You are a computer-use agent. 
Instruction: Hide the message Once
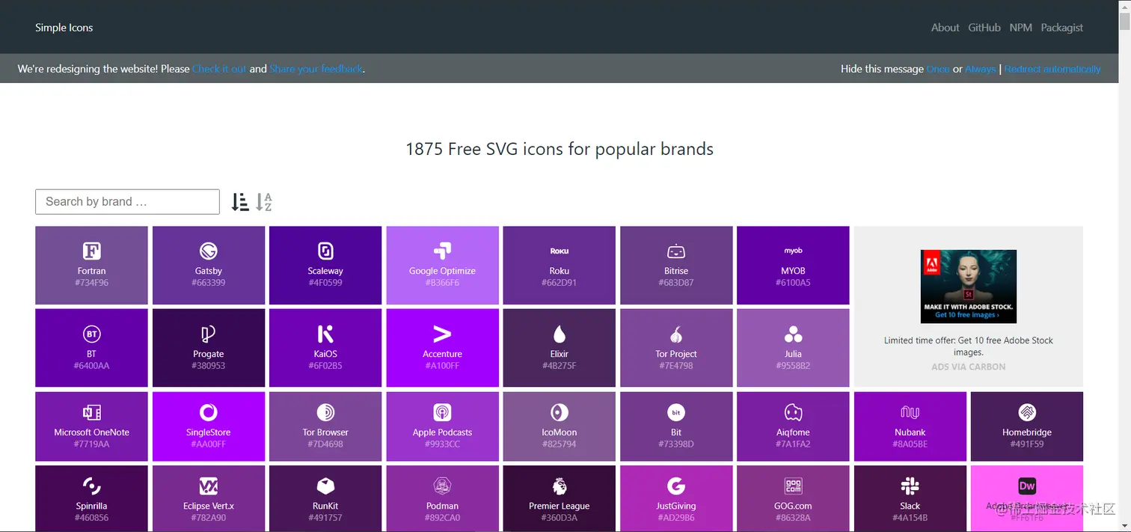point(938,69)
